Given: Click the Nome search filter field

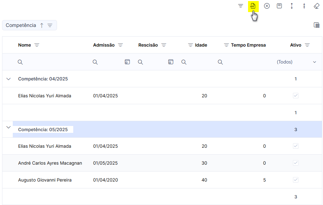Looking at the screenshot, I should coord(54,62).
